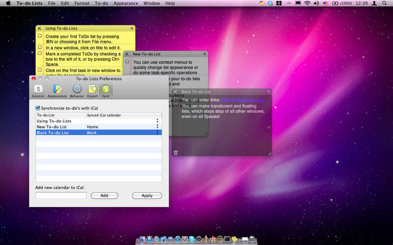Image resolution: width=393 pixels, height=245 pixels.
Task: Open the Behavior preferences pane
Action: click(x=77, y=91)
